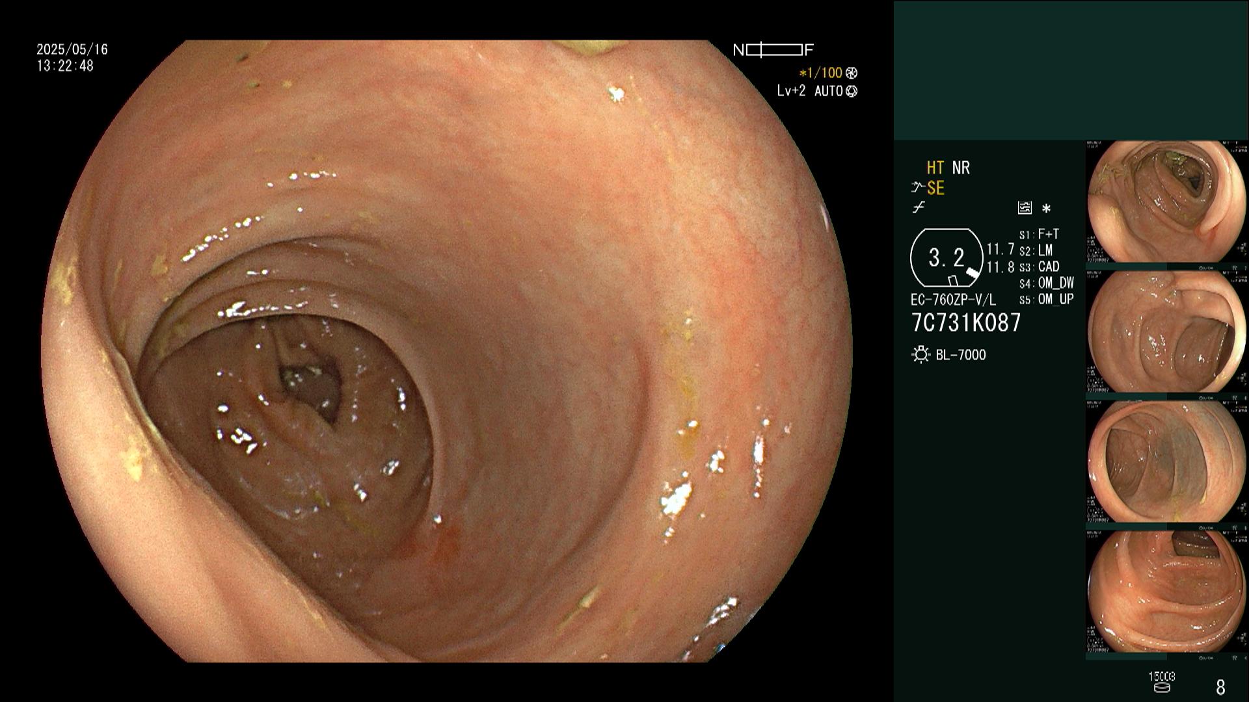Open the fourth captured thumbnail image
This screenshot has height=702, width=1249.
[1167, 591]
